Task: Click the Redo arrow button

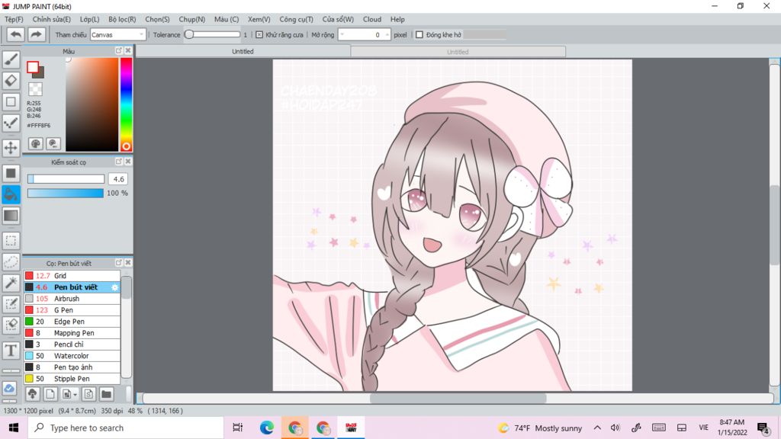Action: [36, 35]
